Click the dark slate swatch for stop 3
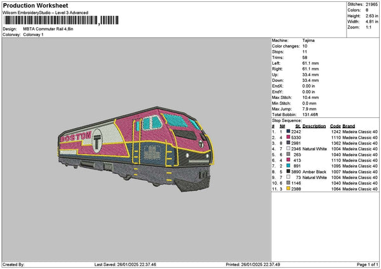The image size is (381, 269). (289, 143)
